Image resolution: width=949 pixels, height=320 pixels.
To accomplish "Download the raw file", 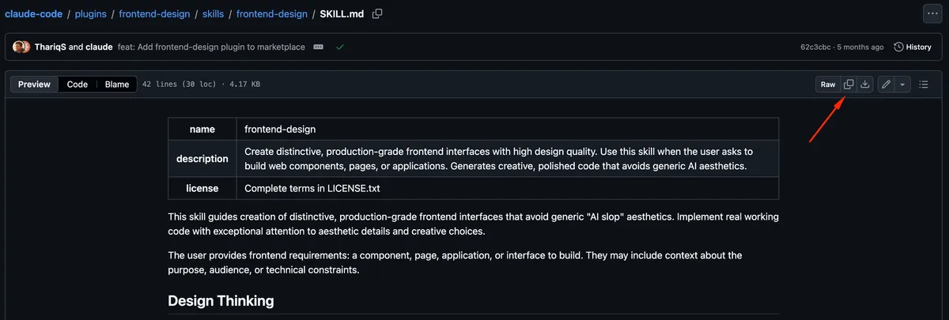I will tap(865, 84).
